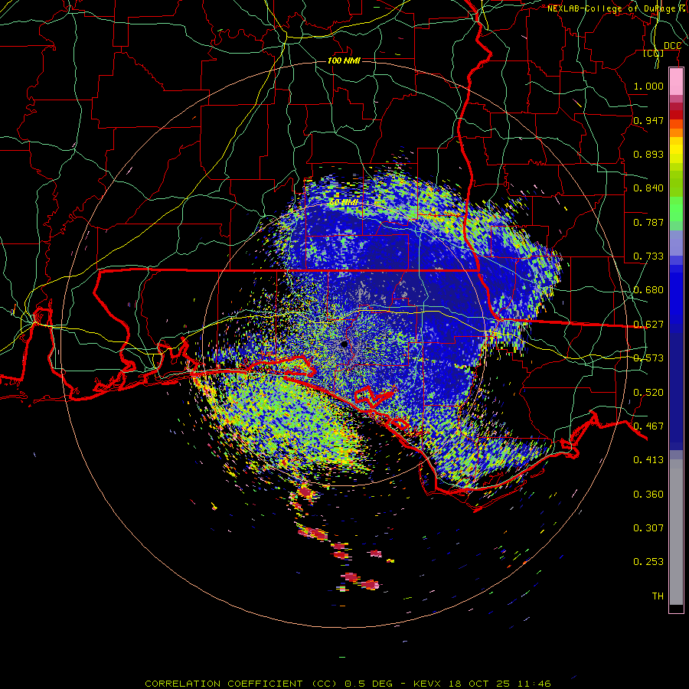Select the 0.307 scale label
Screen dimensions: 689x689
click(x=648, y=528)
